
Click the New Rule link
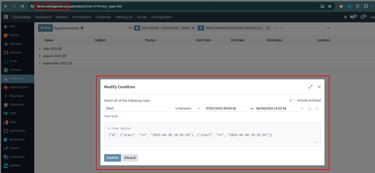pyautogui.click(x=111, y=116)
